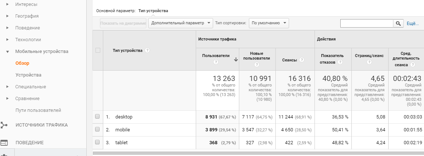Viewport: 424px width, 156px height.
Task: Open help icon beside Показатель отказов
Action: (340, 62)
